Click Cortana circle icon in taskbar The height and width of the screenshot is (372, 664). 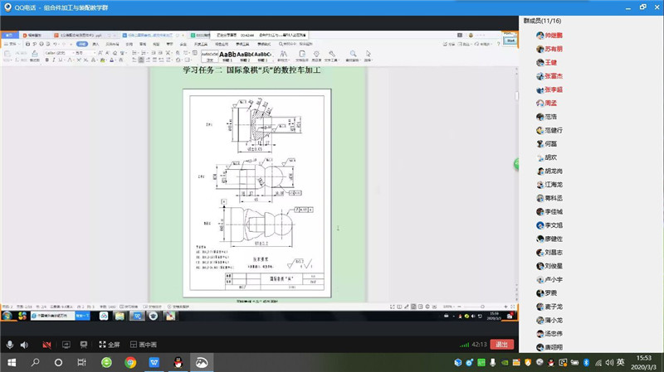[x=58, y=362]
